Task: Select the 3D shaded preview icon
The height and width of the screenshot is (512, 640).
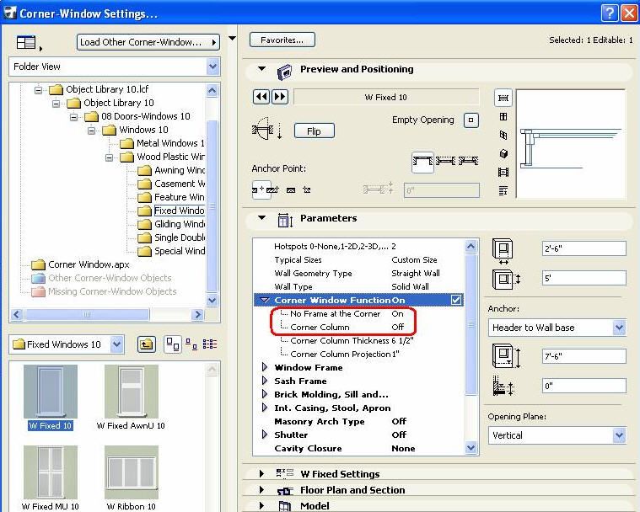Action: 503,153
